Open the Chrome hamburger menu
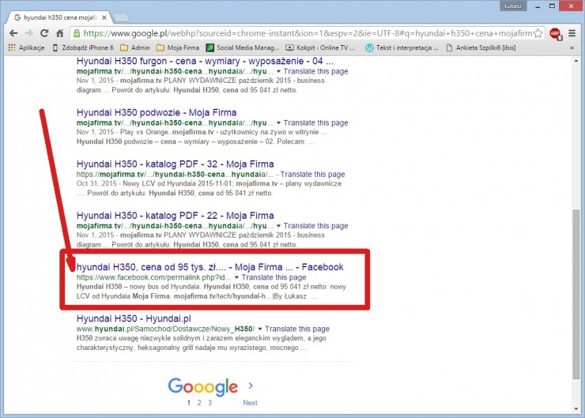The height and width of the screenshot is (418, 585). [x=572, y=33]
